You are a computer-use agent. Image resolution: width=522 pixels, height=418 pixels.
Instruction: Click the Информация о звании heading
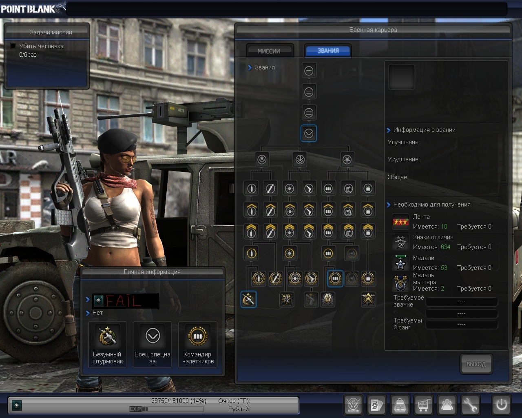click(x=424, y=130)
